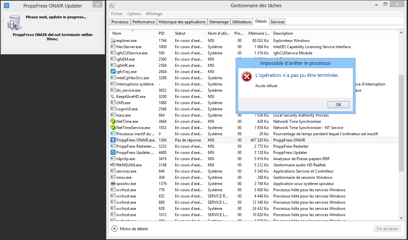The image size is (408, 240).
Task: Click the igfxEM.exe process icon
Action: [113, 59]
